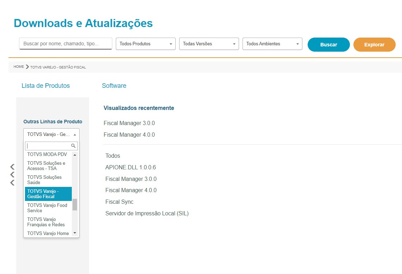The image size is (402, 274).
Task: Select highlighted TOTVS Varejo - Gestão Fiscal option
Action: [x=49, y=194]
